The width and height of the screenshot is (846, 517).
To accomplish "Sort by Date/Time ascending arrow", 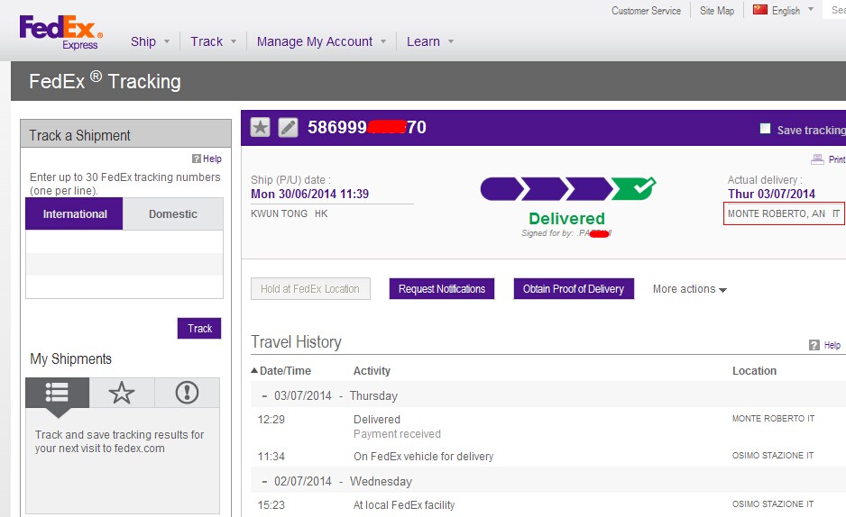I will point(254,370).
